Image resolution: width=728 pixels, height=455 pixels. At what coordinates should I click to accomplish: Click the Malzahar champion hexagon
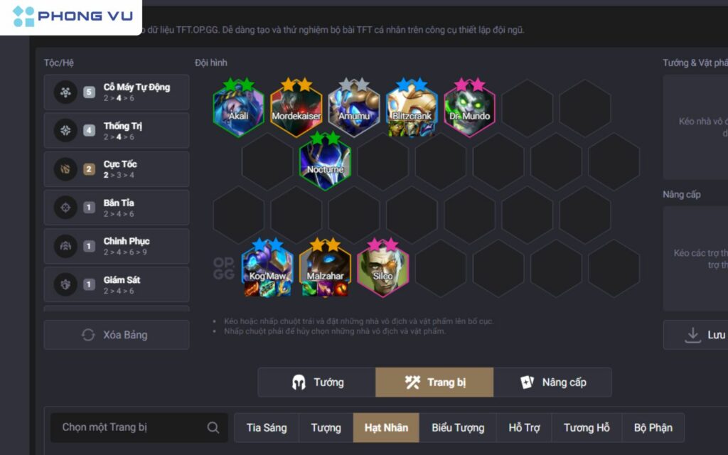tap(325, 268)
